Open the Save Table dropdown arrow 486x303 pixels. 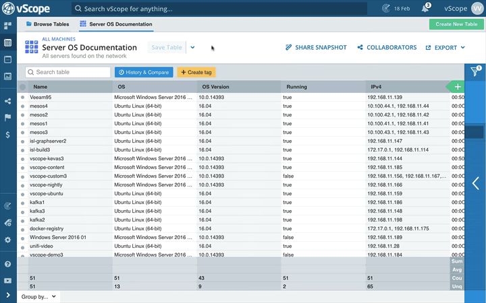tap(192, 47)
